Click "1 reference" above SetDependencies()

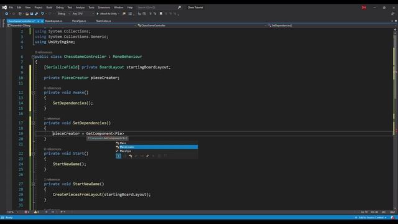52,119
